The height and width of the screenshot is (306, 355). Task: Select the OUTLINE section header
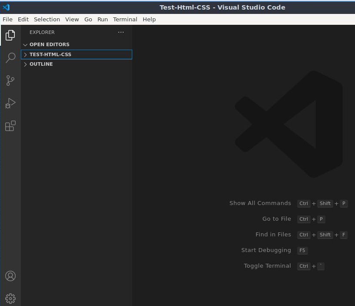[77, 64]
